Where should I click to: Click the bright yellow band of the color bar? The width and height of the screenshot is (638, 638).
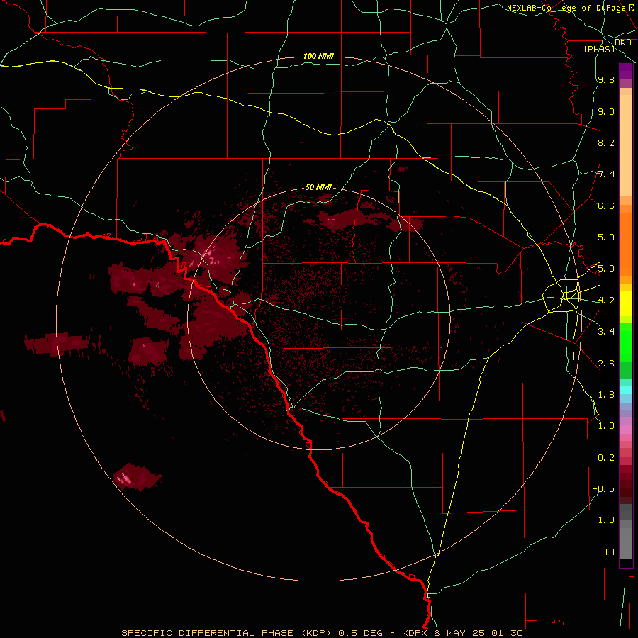pyautogui.click(x=626, y=303)
